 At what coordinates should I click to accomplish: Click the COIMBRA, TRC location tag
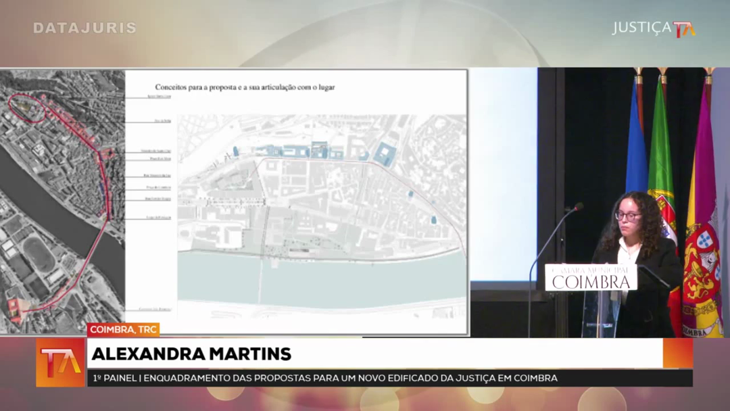[x=123, y=330]
